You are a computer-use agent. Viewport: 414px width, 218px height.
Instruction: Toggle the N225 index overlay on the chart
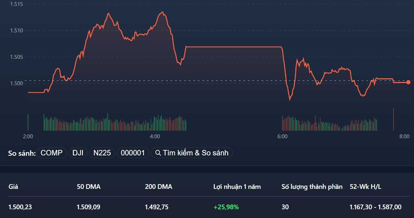pos(102,153)
